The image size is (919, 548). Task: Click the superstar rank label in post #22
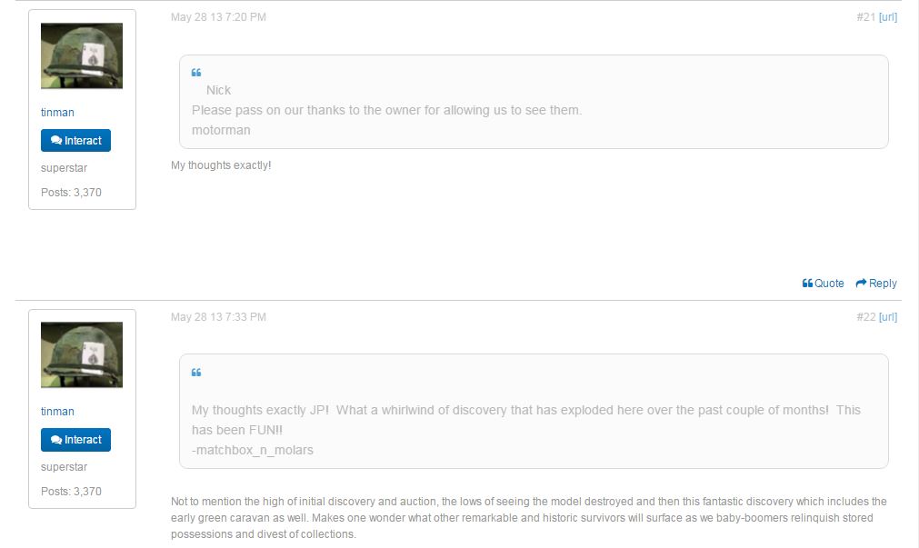pyautogui.click(x=64, y=467)
